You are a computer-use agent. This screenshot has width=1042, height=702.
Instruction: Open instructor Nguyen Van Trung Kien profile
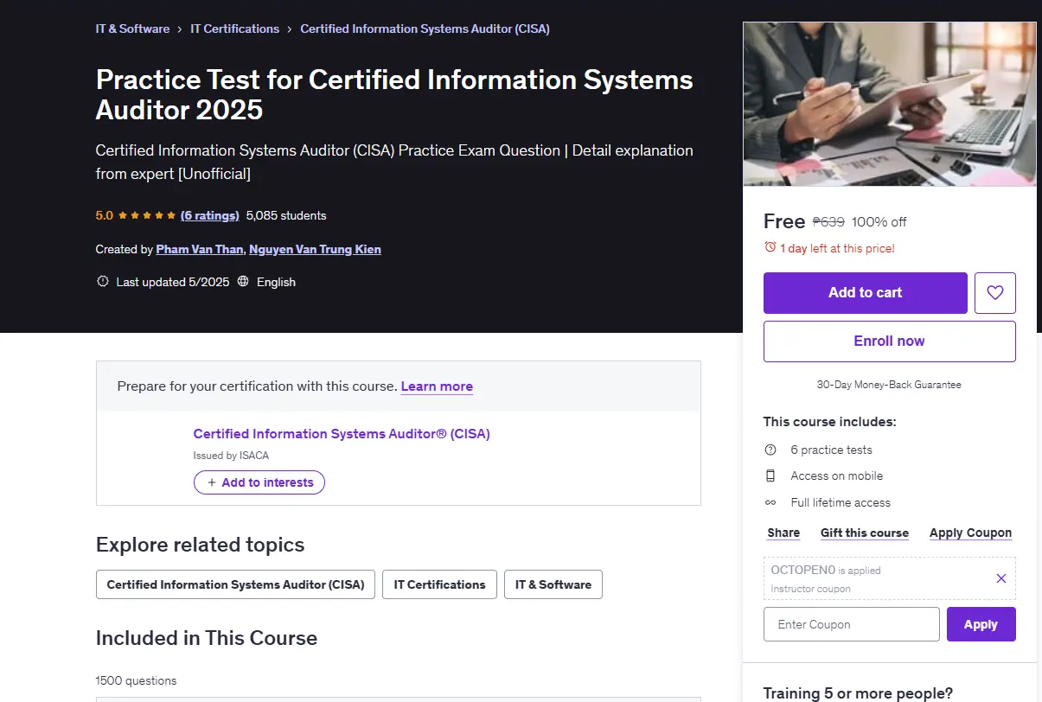315,249
